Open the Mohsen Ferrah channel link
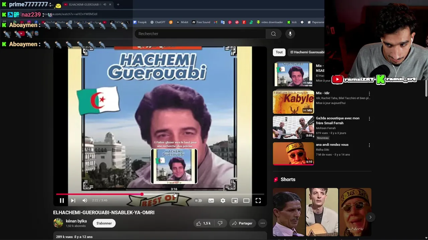Screen dimensions: 428x240 pos(326,128)
